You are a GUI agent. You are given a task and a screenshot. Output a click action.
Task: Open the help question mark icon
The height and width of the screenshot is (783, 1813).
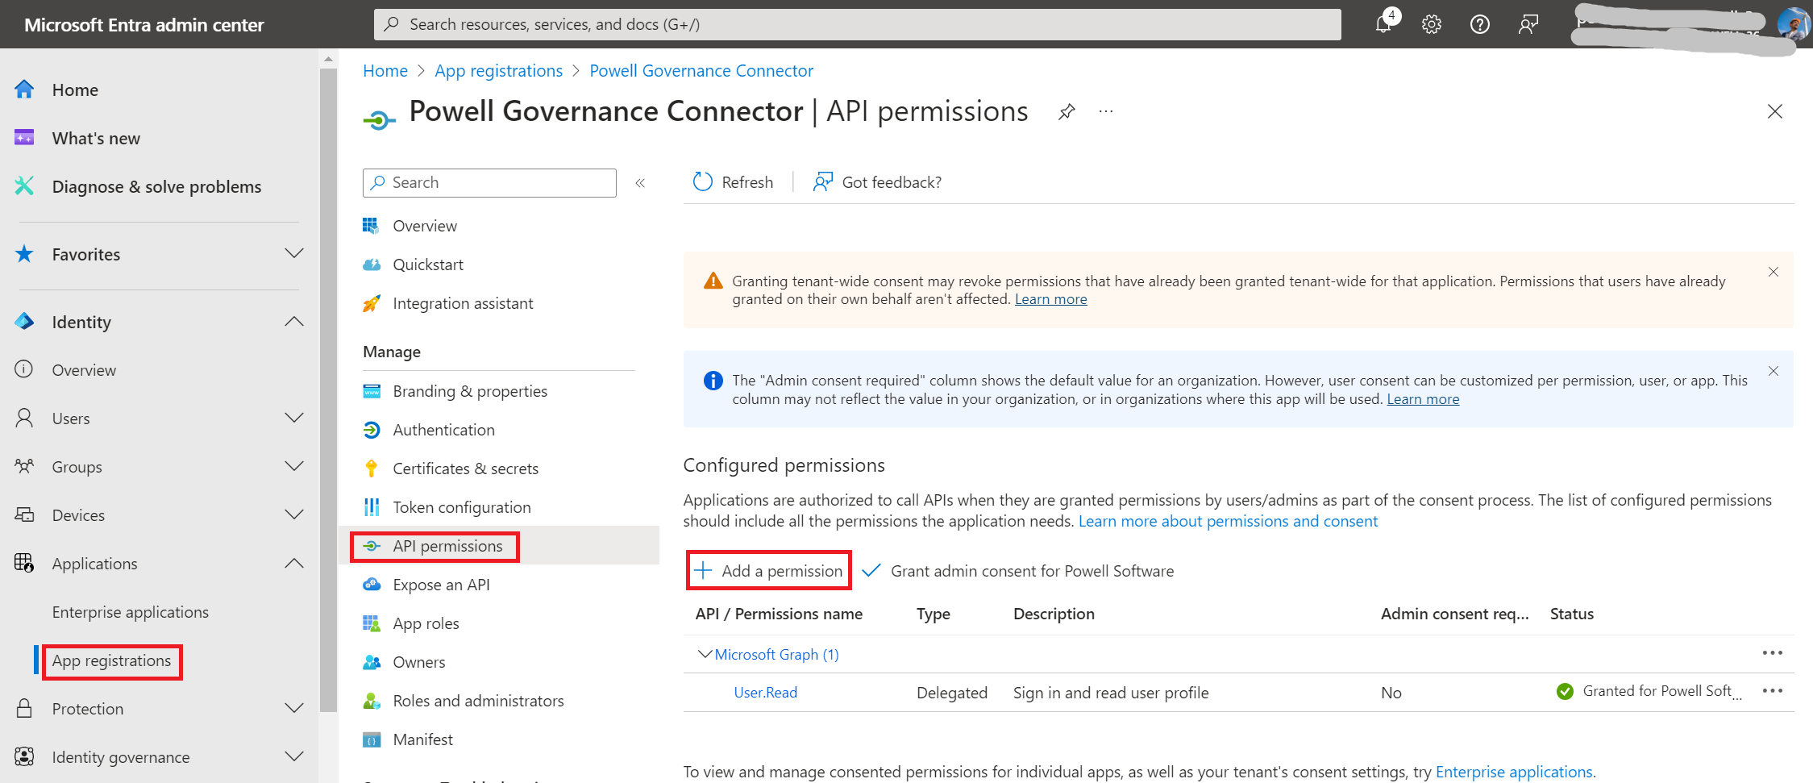click(x=1480, y=24)
